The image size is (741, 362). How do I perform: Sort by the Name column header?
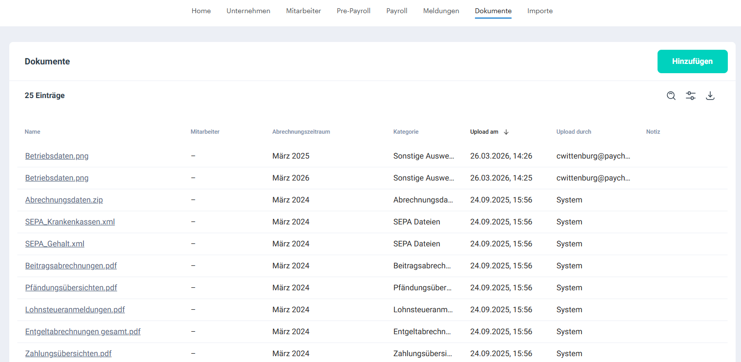tap(32, 132)
